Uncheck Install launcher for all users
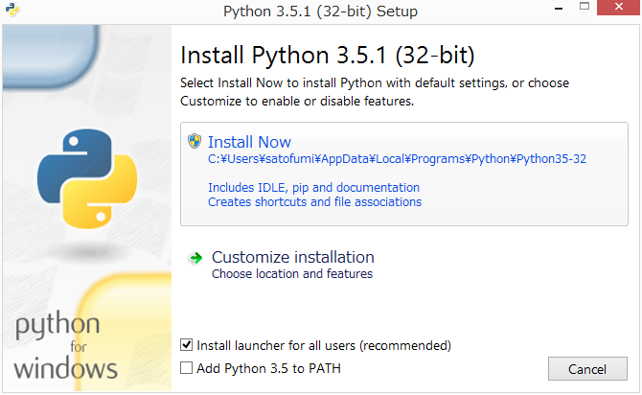This screenshot has height=395, width=642. click(x=186, y=345)
